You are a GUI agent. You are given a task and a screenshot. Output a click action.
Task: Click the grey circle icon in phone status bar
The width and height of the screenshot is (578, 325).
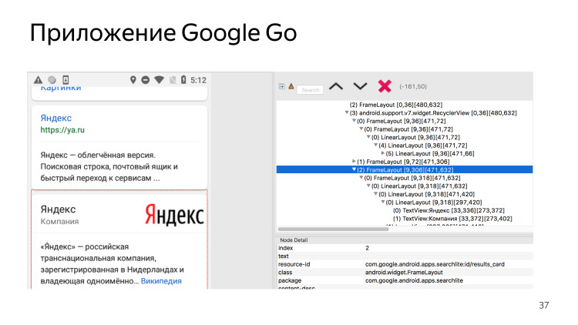pos(52,80)
